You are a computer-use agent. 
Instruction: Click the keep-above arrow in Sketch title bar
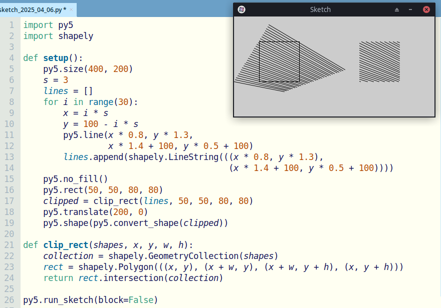pyautogui.click(x=397, y=9)
